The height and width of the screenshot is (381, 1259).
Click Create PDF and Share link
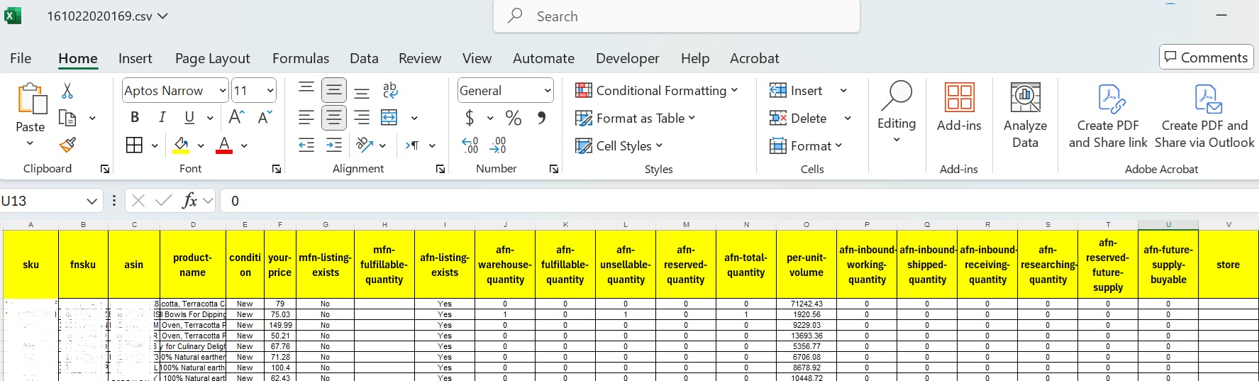1108,116
